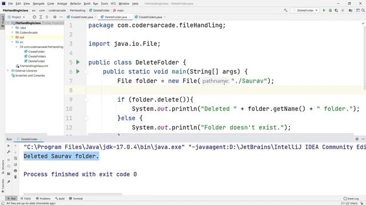Click the toolbar icon left of Search Everywhere
This screenshot has width=366, height=206.
click(357, 10)
